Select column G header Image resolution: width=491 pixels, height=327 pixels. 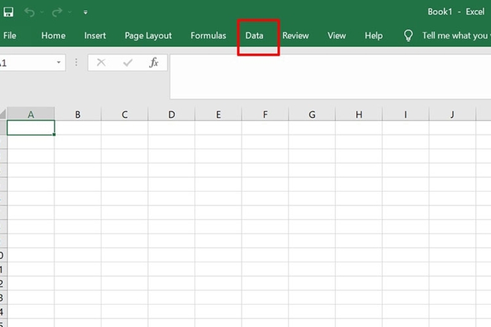point(312,114)
